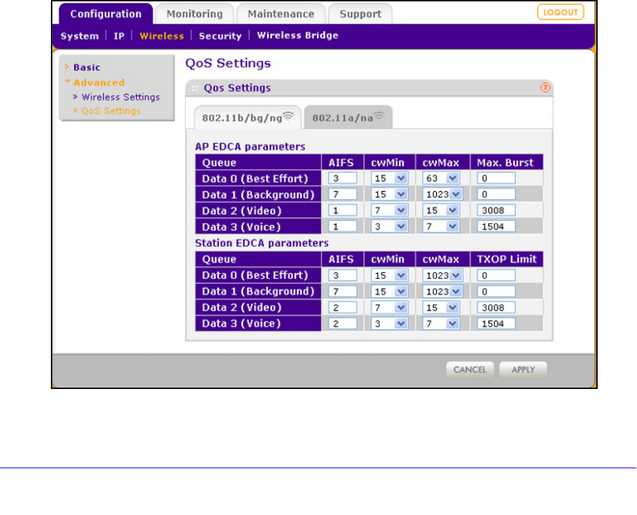Image resolution: width=637 pixels, height=515 pixels.
Task: Click Station Best Effort AIFS field
Action: pyautogui.click(x=343, y=275)
